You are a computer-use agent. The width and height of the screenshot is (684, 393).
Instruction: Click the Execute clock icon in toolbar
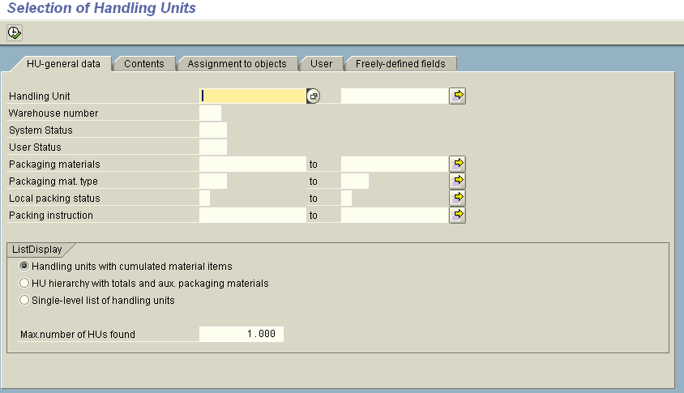click(x=15, y=33)
